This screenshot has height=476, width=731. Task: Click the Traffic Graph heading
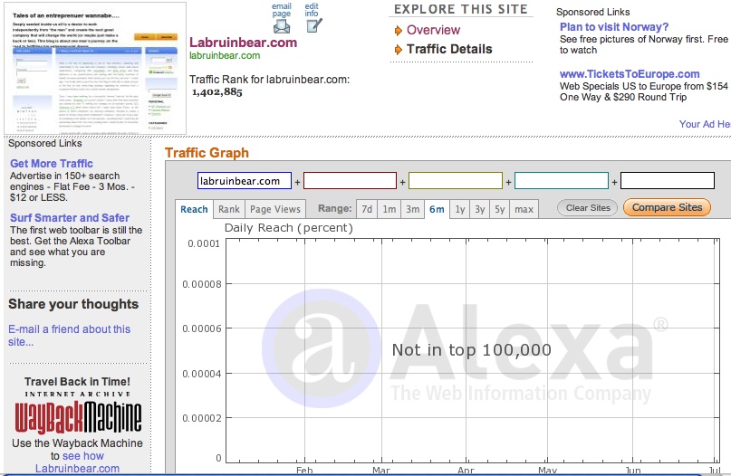[x=207, y=153]
